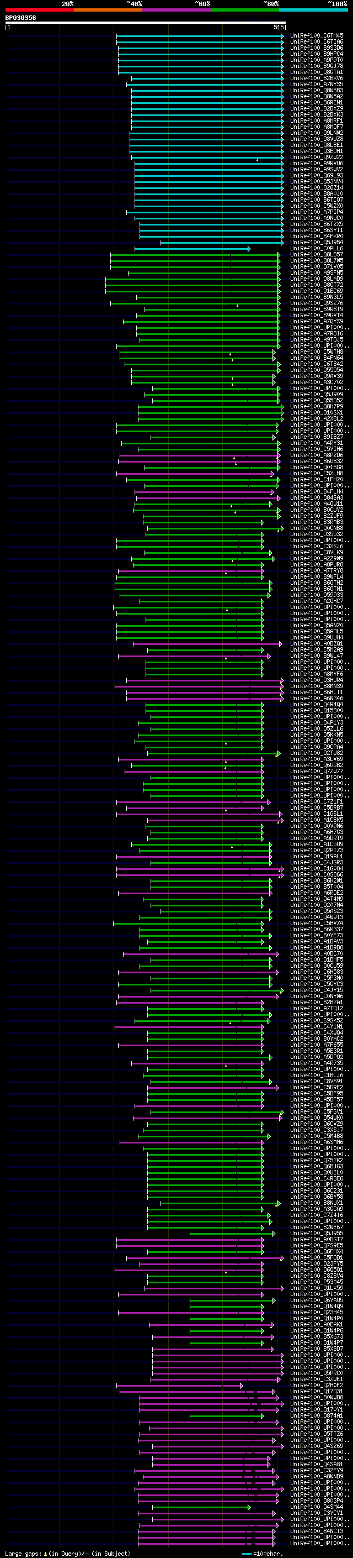Screen dimensions: 353x1558
Task: Click the UniRef100_B8NWX1 hit name
Action: click(317, 1203)
